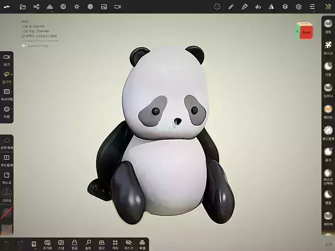Click the crossed-out alpha square swatch
Image resolution: width=335 pixels, height=251 pixels.
click(7, 229)
